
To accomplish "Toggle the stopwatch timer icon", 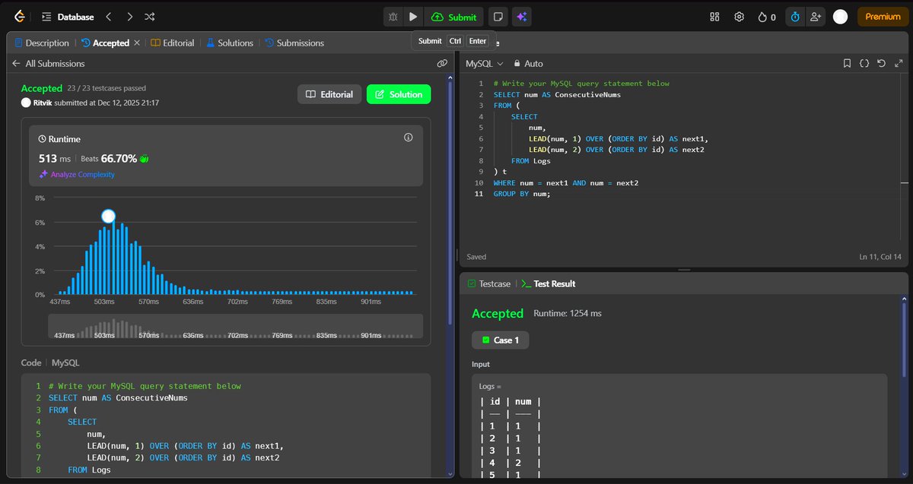I will [795, 17].
